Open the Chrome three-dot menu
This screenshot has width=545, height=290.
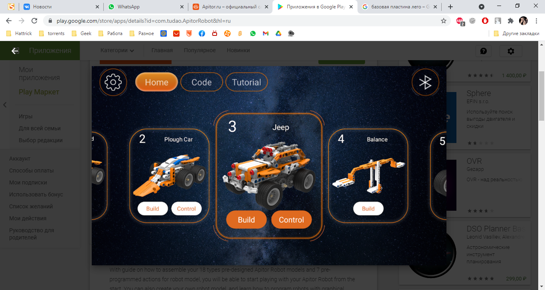(536, 21)
